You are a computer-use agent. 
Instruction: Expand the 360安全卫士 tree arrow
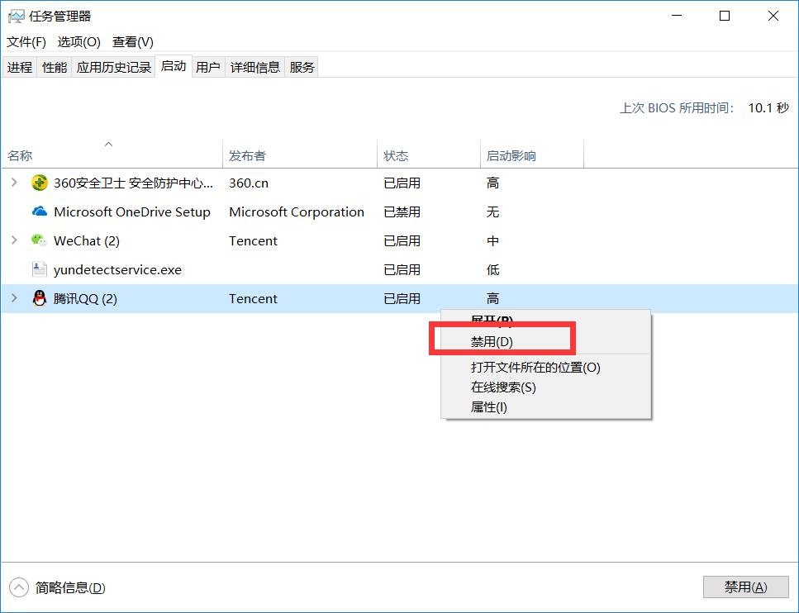coord(13,183)
